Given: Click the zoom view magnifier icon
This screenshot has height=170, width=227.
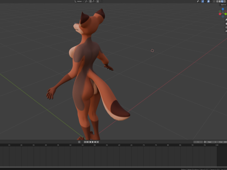Looking at the screenshot, I should tap(226, 20).
